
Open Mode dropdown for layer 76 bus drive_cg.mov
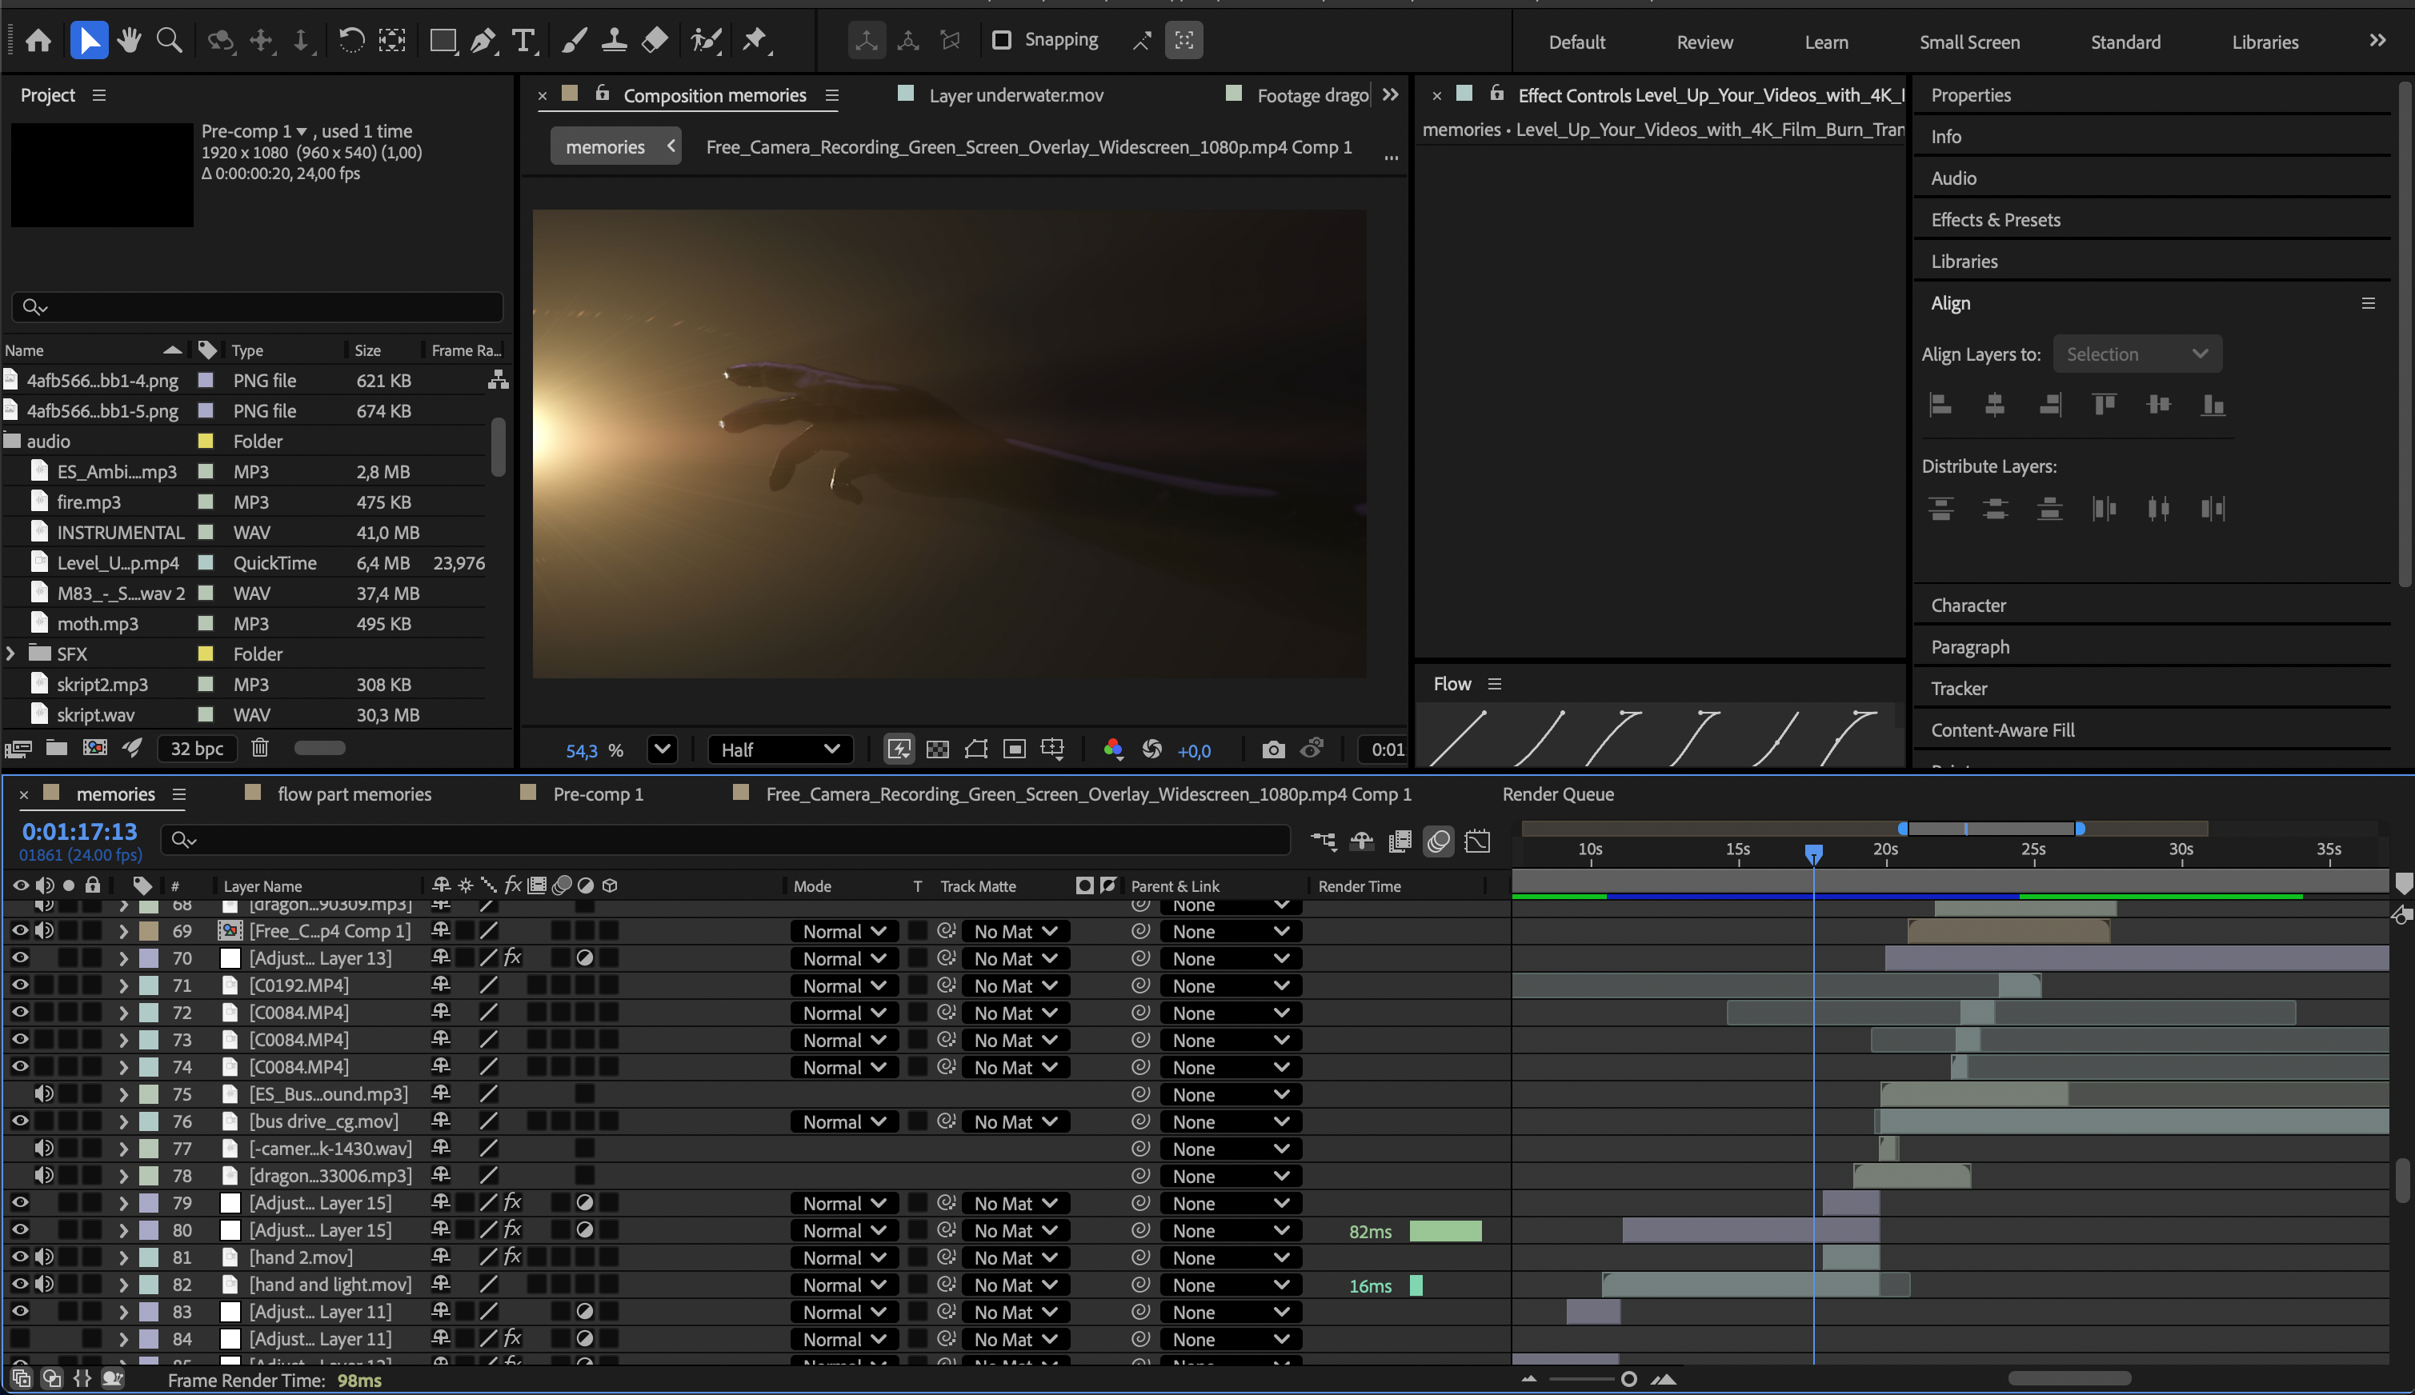pyautogui.click(x=843, y=1121)
